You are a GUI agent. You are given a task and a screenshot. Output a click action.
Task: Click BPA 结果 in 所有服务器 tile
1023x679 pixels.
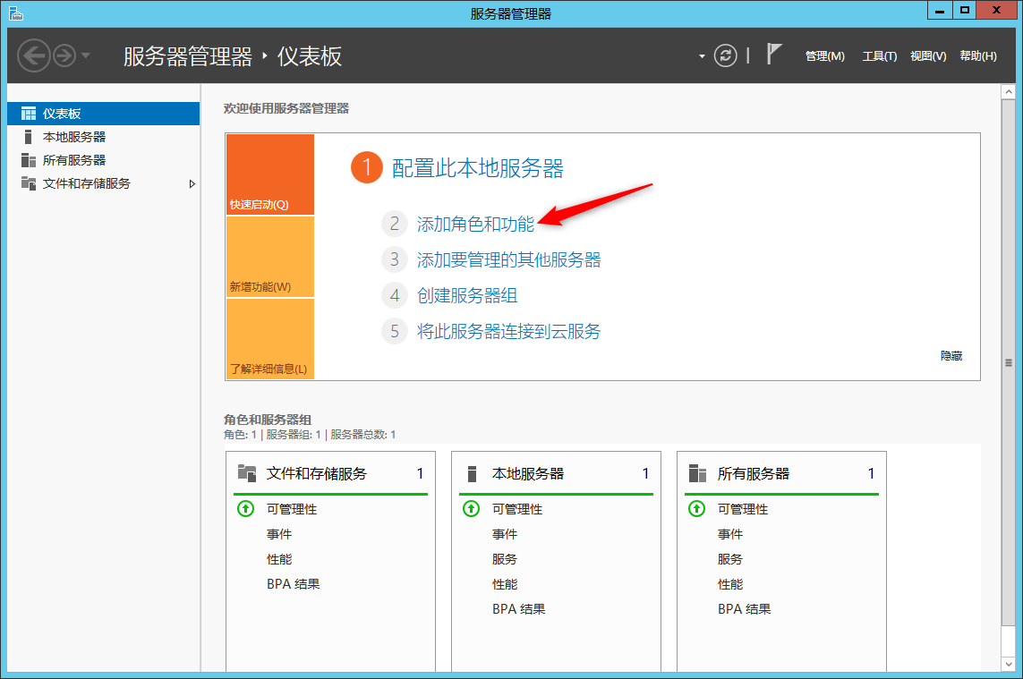(745, 608)
